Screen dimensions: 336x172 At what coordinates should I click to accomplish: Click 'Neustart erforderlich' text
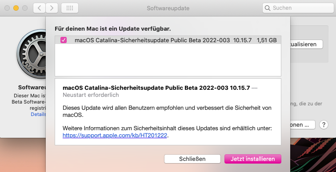91,95
